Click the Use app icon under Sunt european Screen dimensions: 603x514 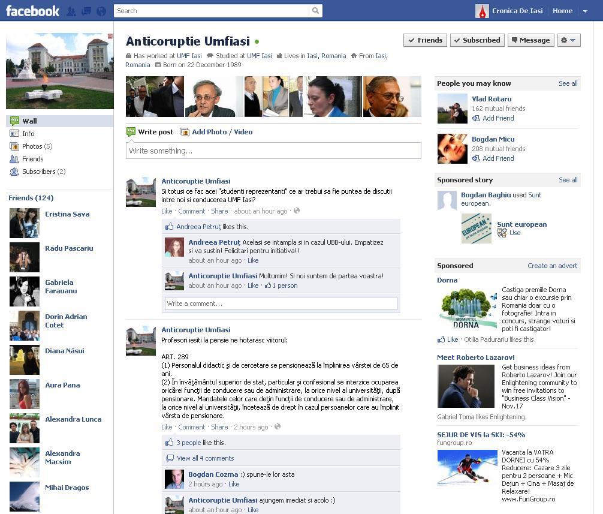tap(502, 233)
